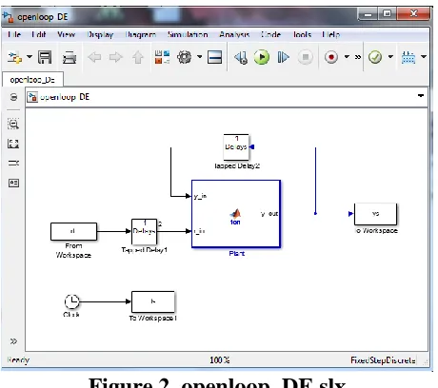Click the Ready status text
Viewport: 438px width, 388px height.
click(18, 360)
